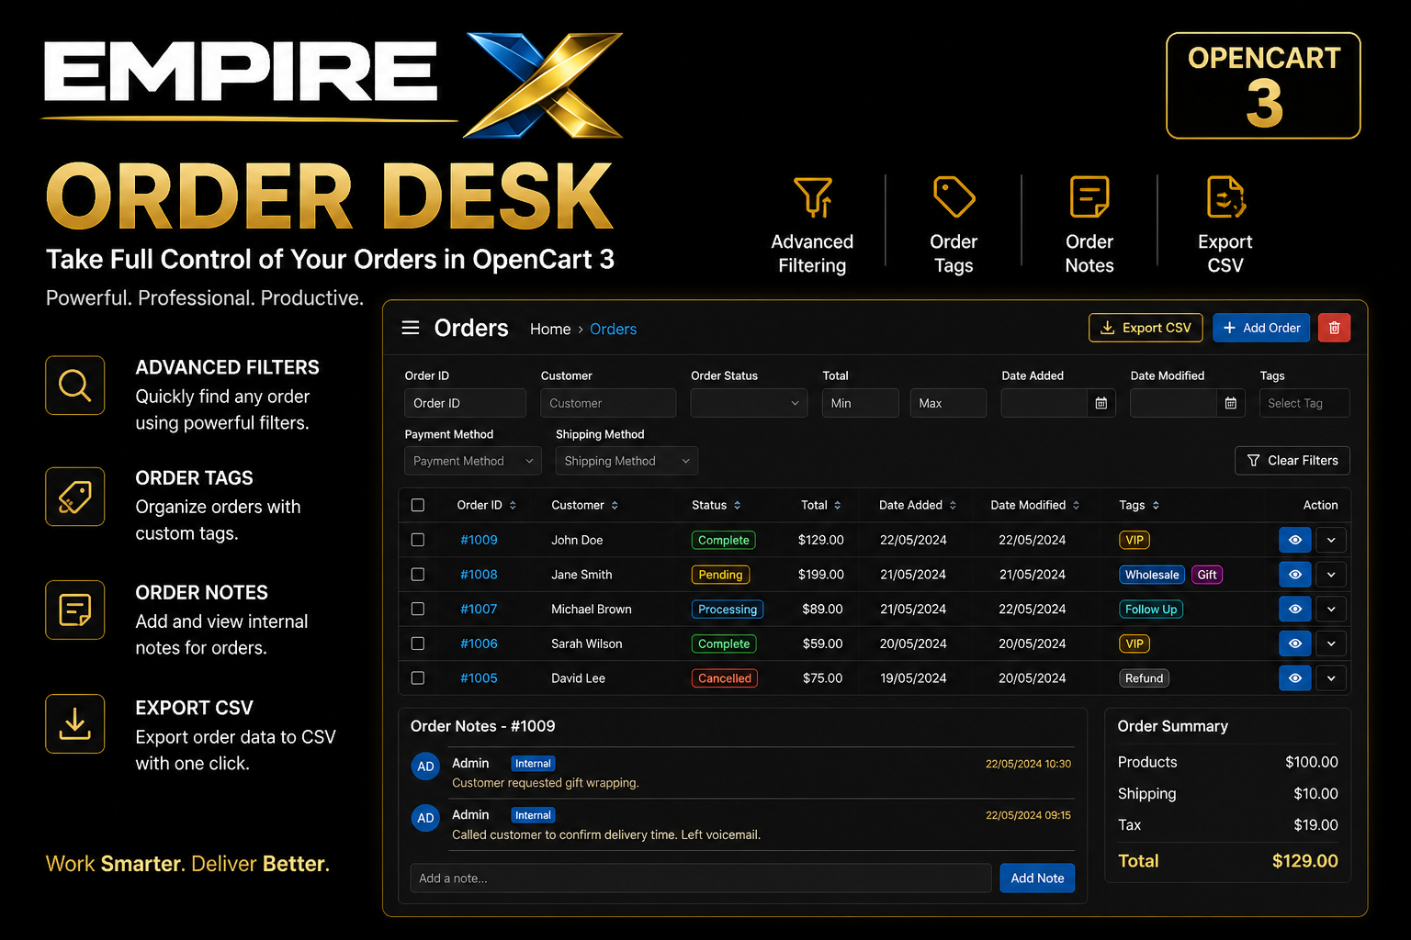The image size is (1411, 940).
Task: Expand action menu for order #1006
Action: [x=1331, y=643]
